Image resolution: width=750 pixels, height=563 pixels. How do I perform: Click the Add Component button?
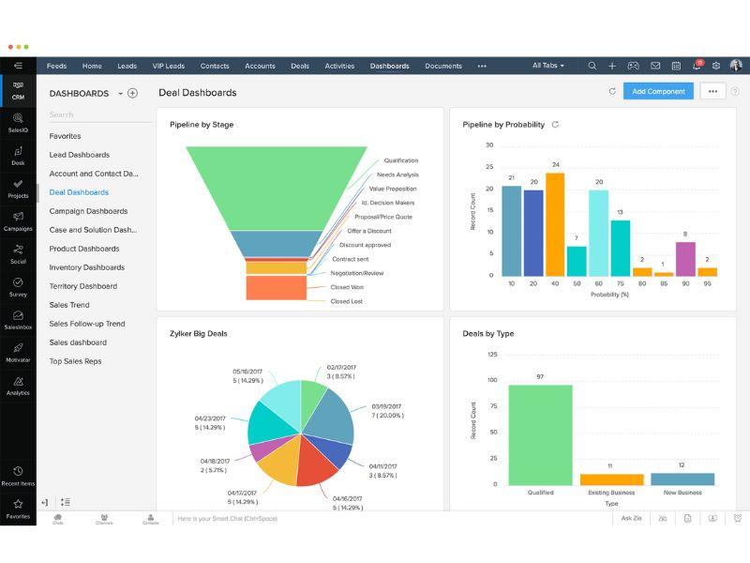pos(658,91)
